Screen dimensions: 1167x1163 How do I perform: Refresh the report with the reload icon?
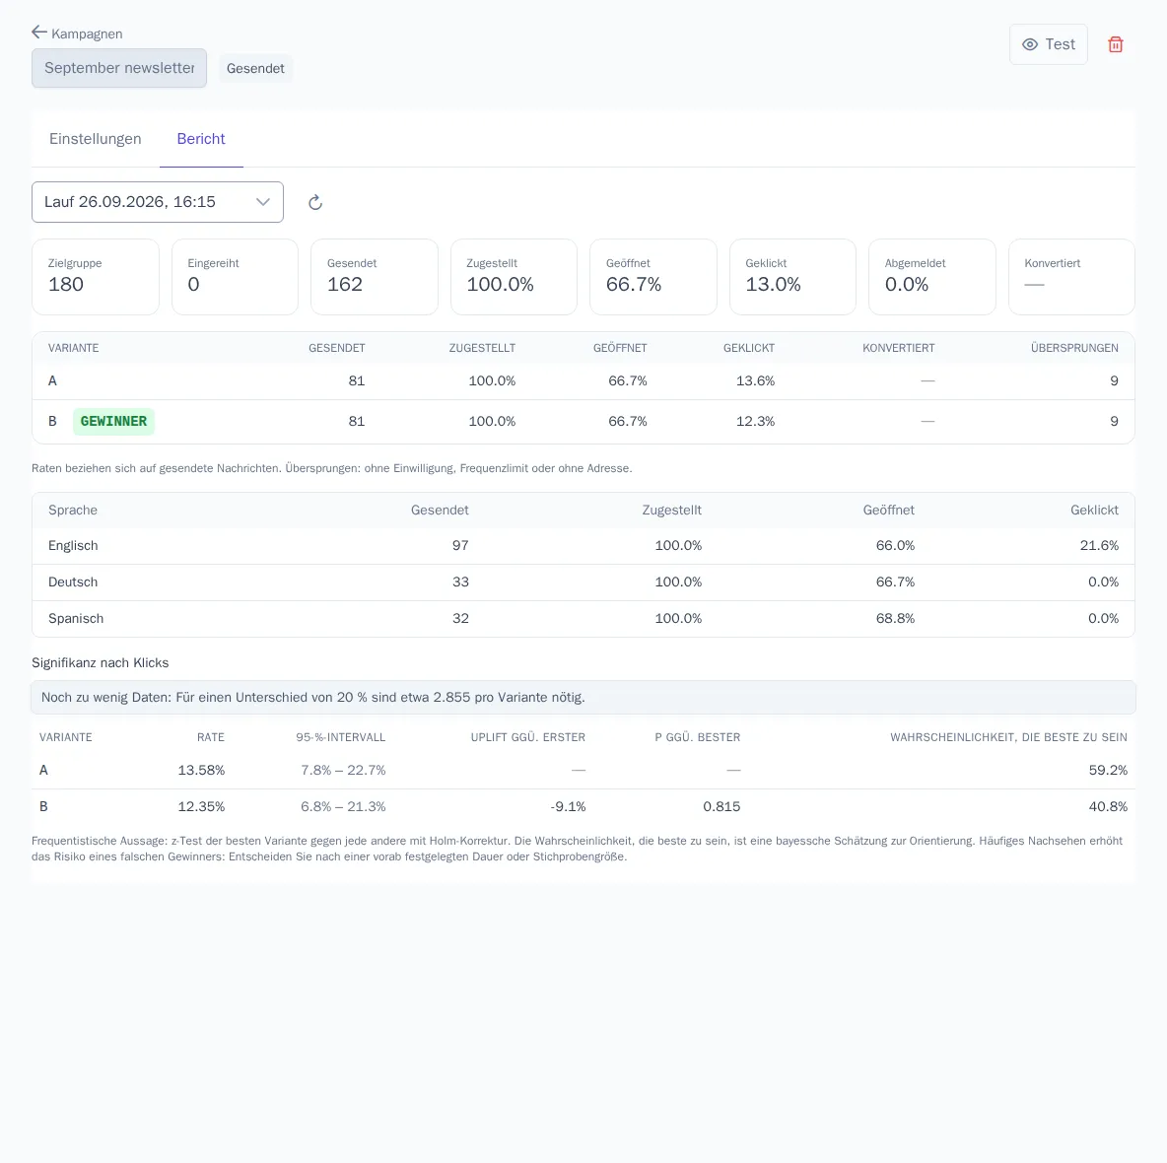point(315,202)
